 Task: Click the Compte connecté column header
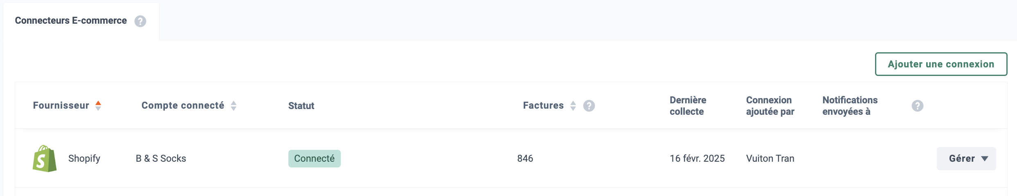[x=183, y=105]
